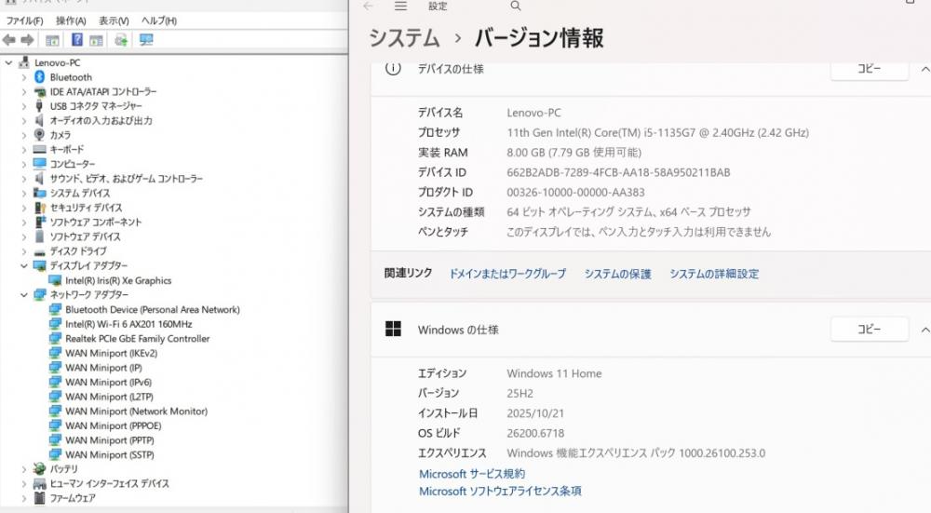Screen dimensions: 931x513
Task: Click the Windows logo in Windows の仕様
Action: point(393,329)
